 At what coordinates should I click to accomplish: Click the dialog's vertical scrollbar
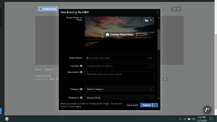[159, 40]
